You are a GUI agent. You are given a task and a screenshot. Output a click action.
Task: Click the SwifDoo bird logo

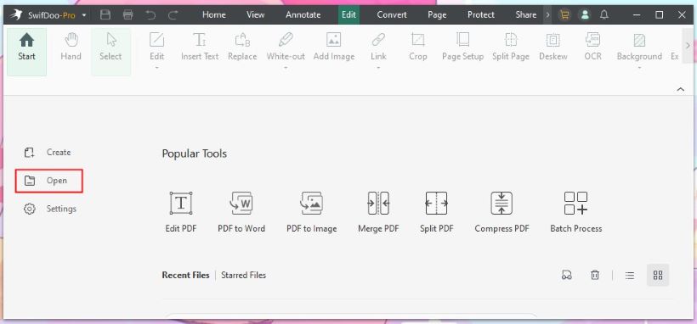[15, 15]
